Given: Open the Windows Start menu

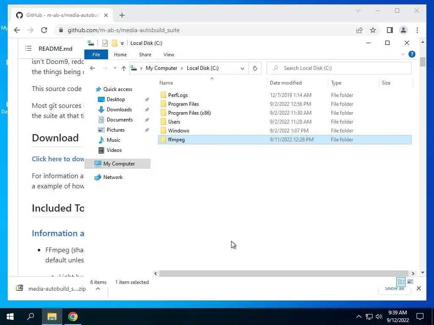Looking at the screenshot, I should pos(10,317).
